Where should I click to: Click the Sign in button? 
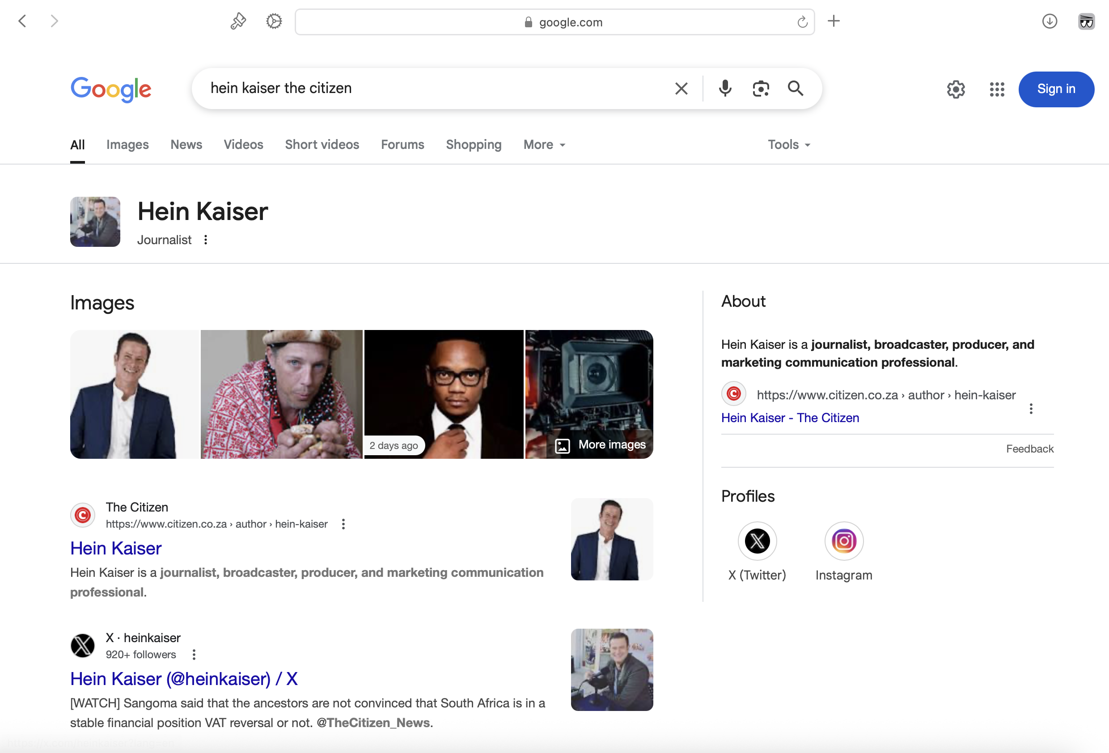pos(1056,89)
